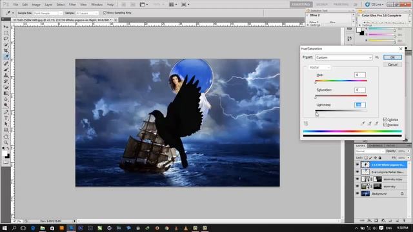Open the Arrange Documents dropdown
This screenshot has height=232, width=413.
coord(173,5)
